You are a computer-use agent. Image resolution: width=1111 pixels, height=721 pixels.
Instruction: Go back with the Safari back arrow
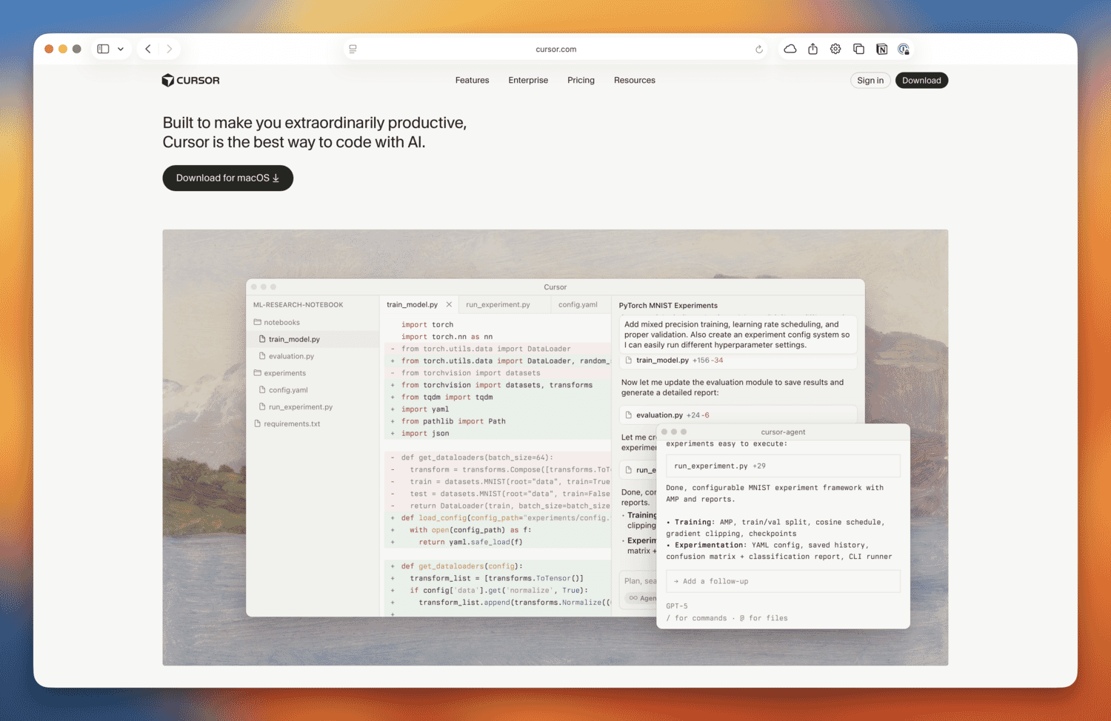148,49
